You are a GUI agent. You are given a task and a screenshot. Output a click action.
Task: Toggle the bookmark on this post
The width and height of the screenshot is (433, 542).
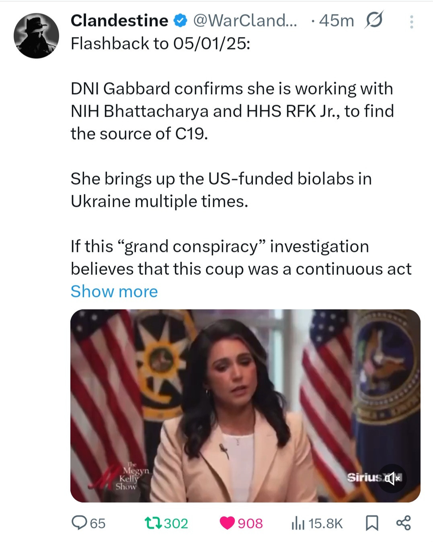(372, 523)
